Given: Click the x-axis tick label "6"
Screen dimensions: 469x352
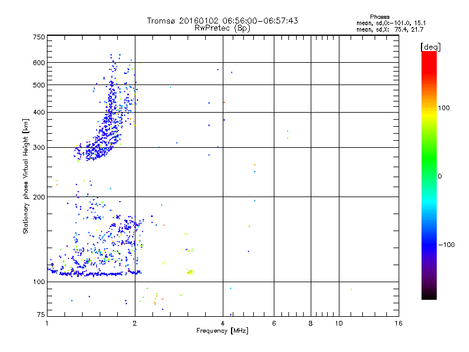Looking at the screenshot, I should (x=274, y=323).
